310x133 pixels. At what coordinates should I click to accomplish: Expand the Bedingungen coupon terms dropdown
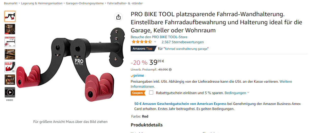click(x=237, y=93)
